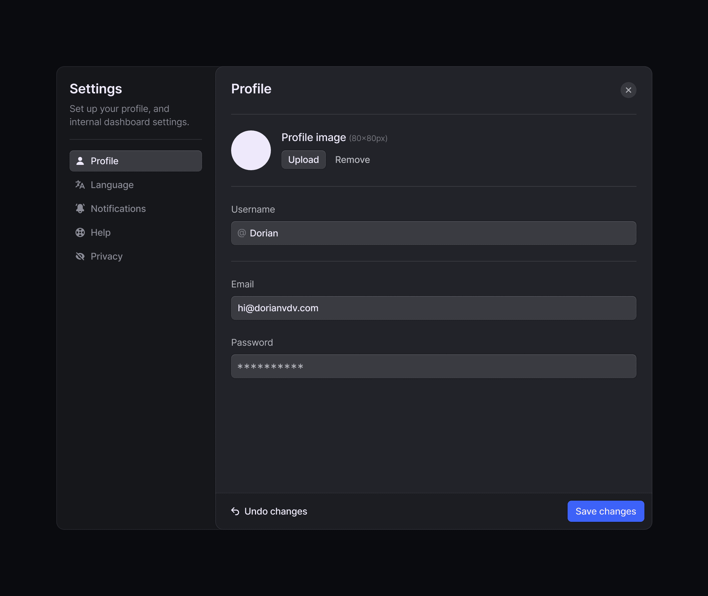The height and width of the screenshot is (596, 708).
Task: Click the translate icon beside Language
Action: (80, 185)
